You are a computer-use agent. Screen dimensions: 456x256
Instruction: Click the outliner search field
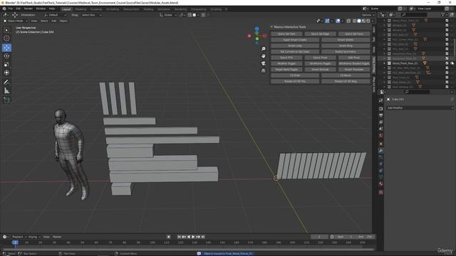pos(414,14)
